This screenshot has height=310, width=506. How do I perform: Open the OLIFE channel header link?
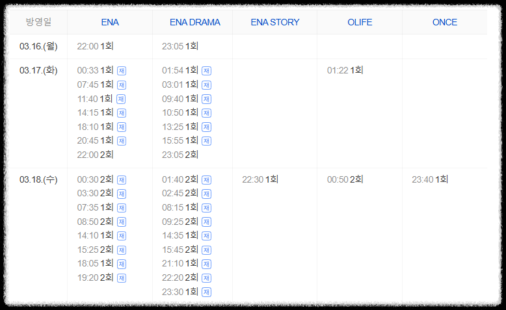(x=360, y=22)
